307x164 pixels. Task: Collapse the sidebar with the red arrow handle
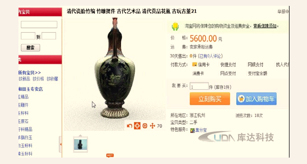[x=60, y=144]
